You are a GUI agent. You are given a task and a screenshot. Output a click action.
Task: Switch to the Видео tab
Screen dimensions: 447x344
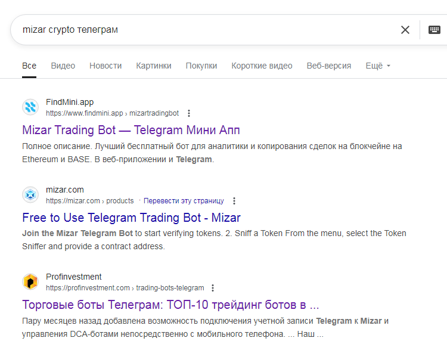63,66
